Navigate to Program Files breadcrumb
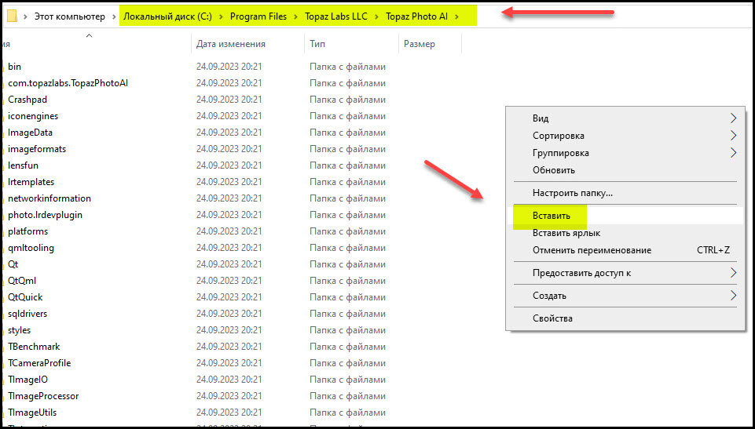 pyautogui.click(x=258, y=16)
